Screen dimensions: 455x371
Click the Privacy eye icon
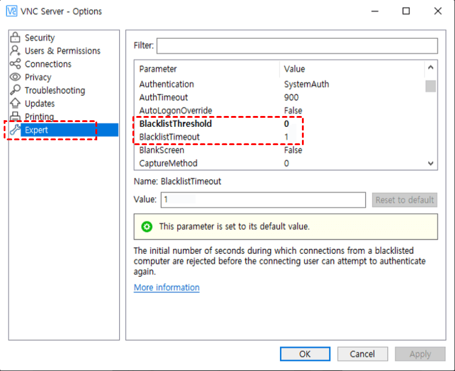15,77
